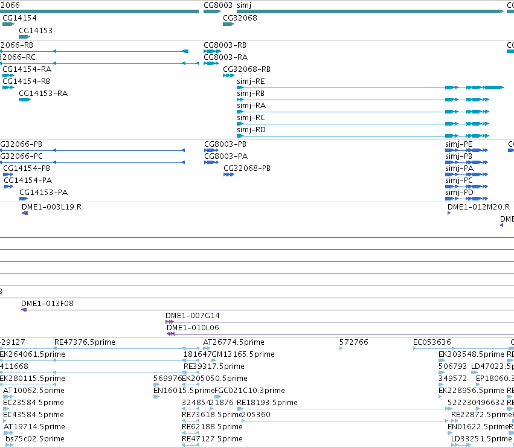
Task: Select the simj-PE protein label
Action: coord(459,144)
